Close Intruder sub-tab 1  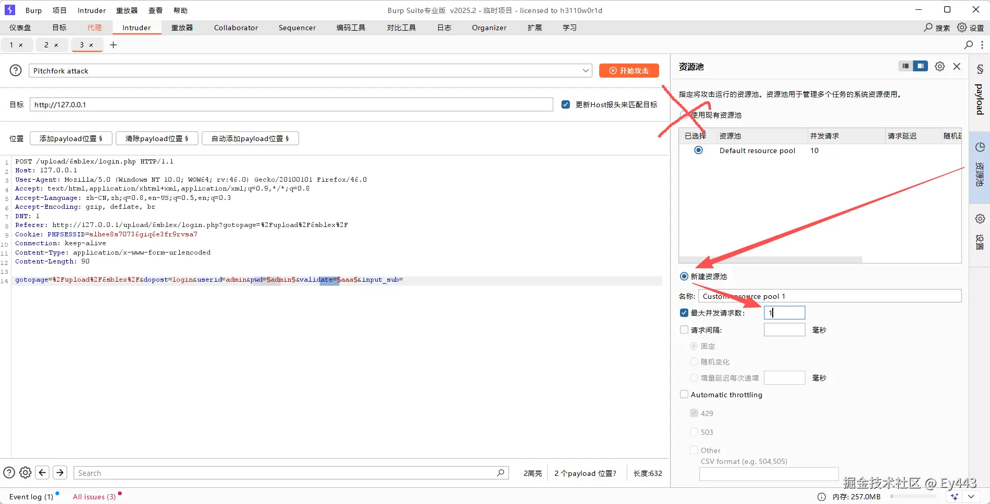21,45
